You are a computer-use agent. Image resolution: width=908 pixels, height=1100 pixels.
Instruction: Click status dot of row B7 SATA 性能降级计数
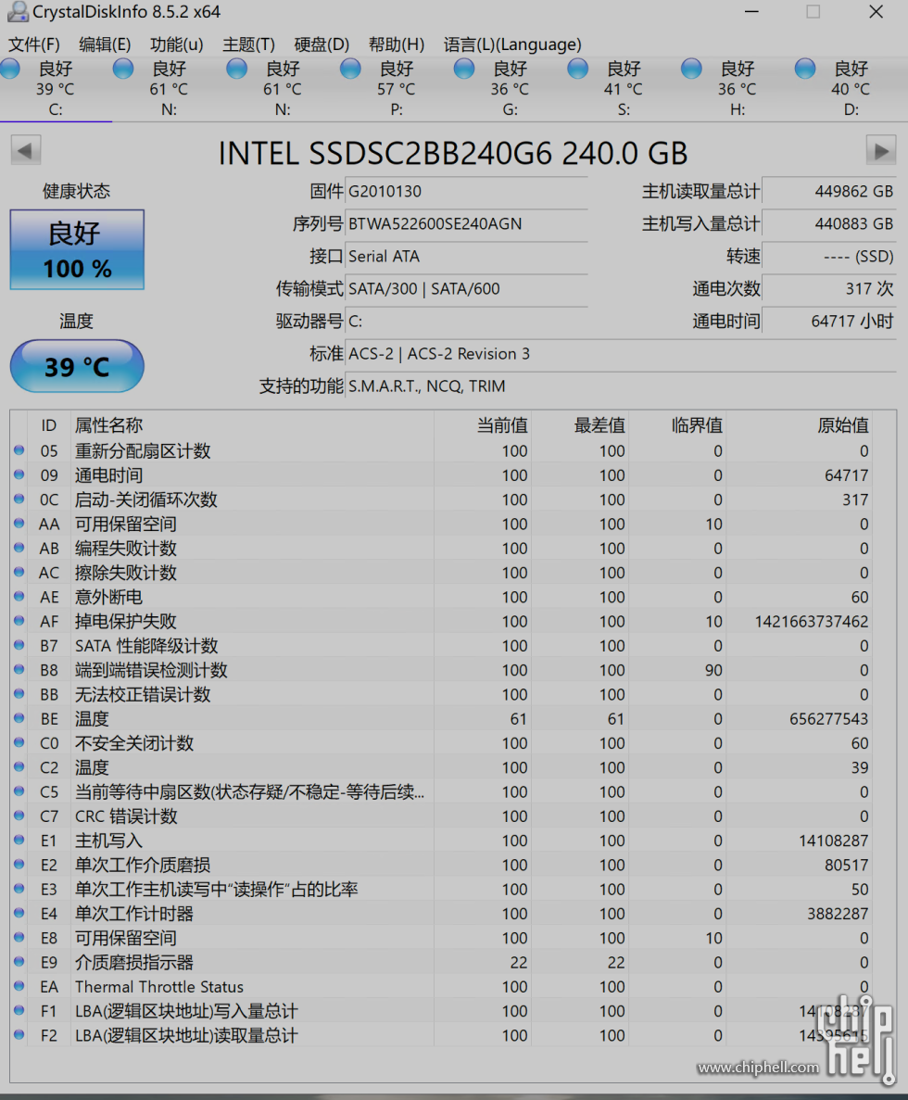pyautogui.click(x=19, y=645)
